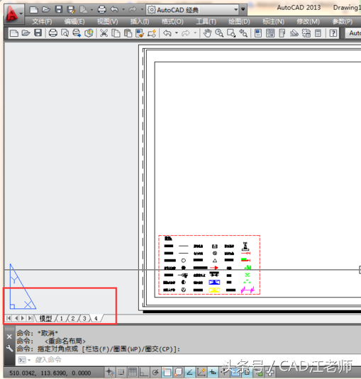Switch to the 模型 tab

click(x=45, y=318)
